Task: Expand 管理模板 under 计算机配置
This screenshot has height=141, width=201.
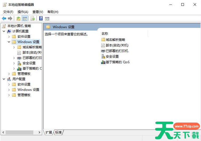Action: coord(9,74)
